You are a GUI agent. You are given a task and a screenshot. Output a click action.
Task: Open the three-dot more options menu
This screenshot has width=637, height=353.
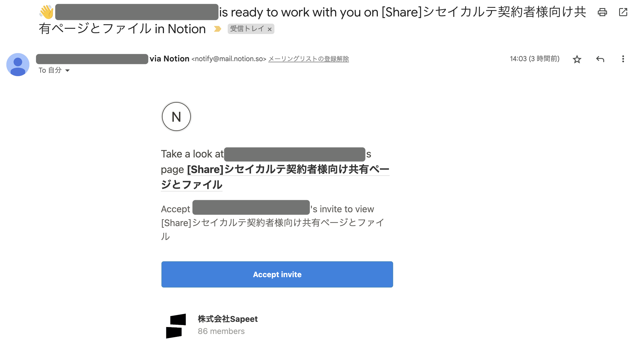point(623,59)
